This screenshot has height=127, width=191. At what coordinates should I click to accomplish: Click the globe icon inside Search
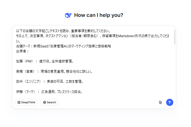click(44, 102)
